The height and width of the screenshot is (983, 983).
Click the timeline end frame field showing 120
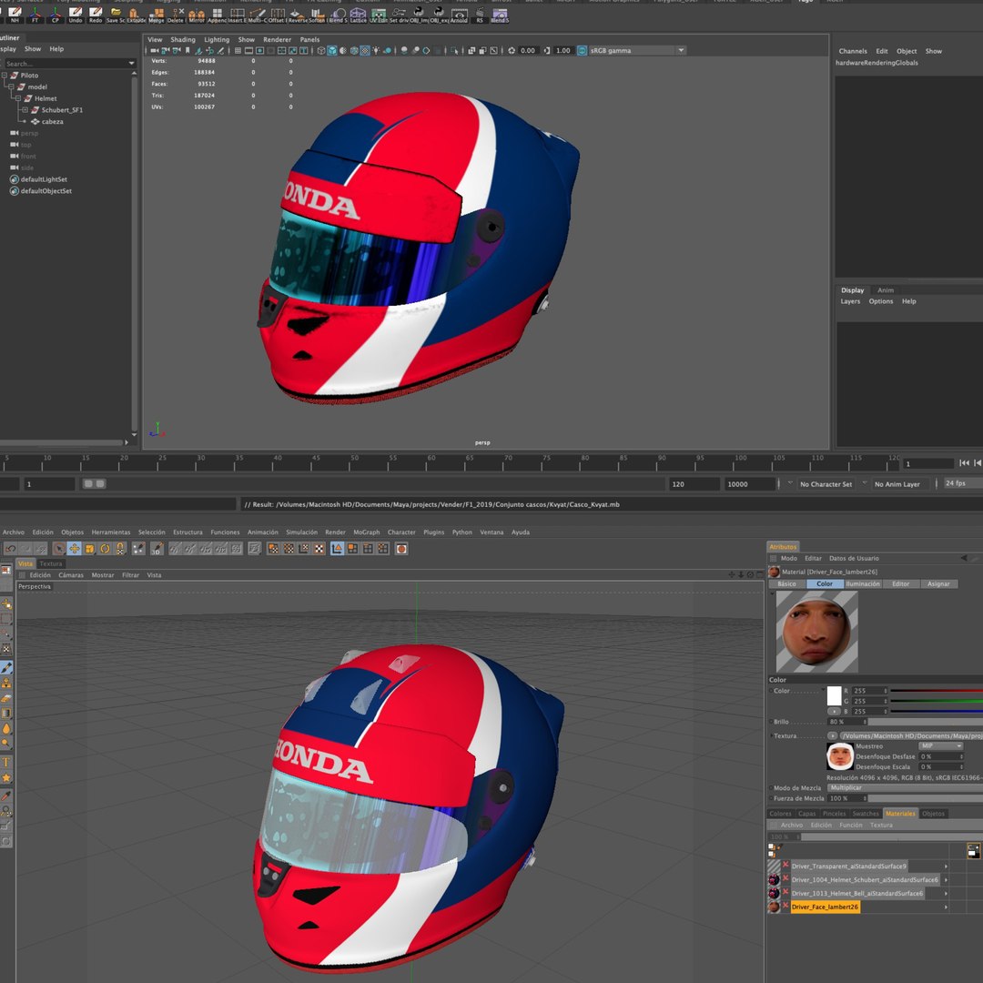(694, 484)
